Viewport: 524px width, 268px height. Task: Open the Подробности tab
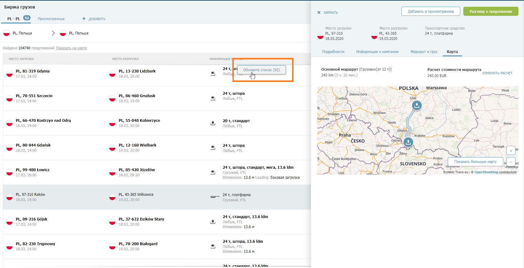point(333,52)
